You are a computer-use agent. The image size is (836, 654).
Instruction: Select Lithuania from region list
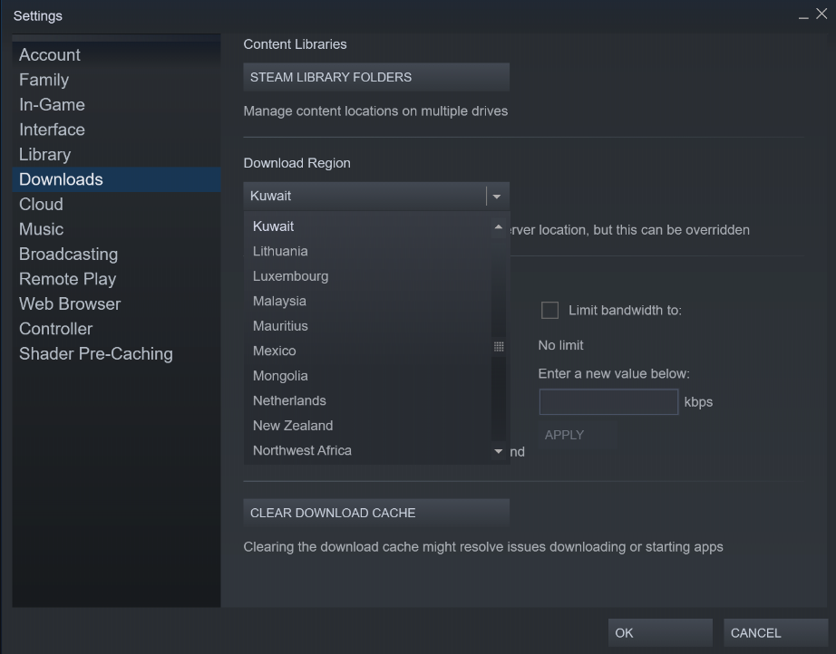[x=280, y=252]
